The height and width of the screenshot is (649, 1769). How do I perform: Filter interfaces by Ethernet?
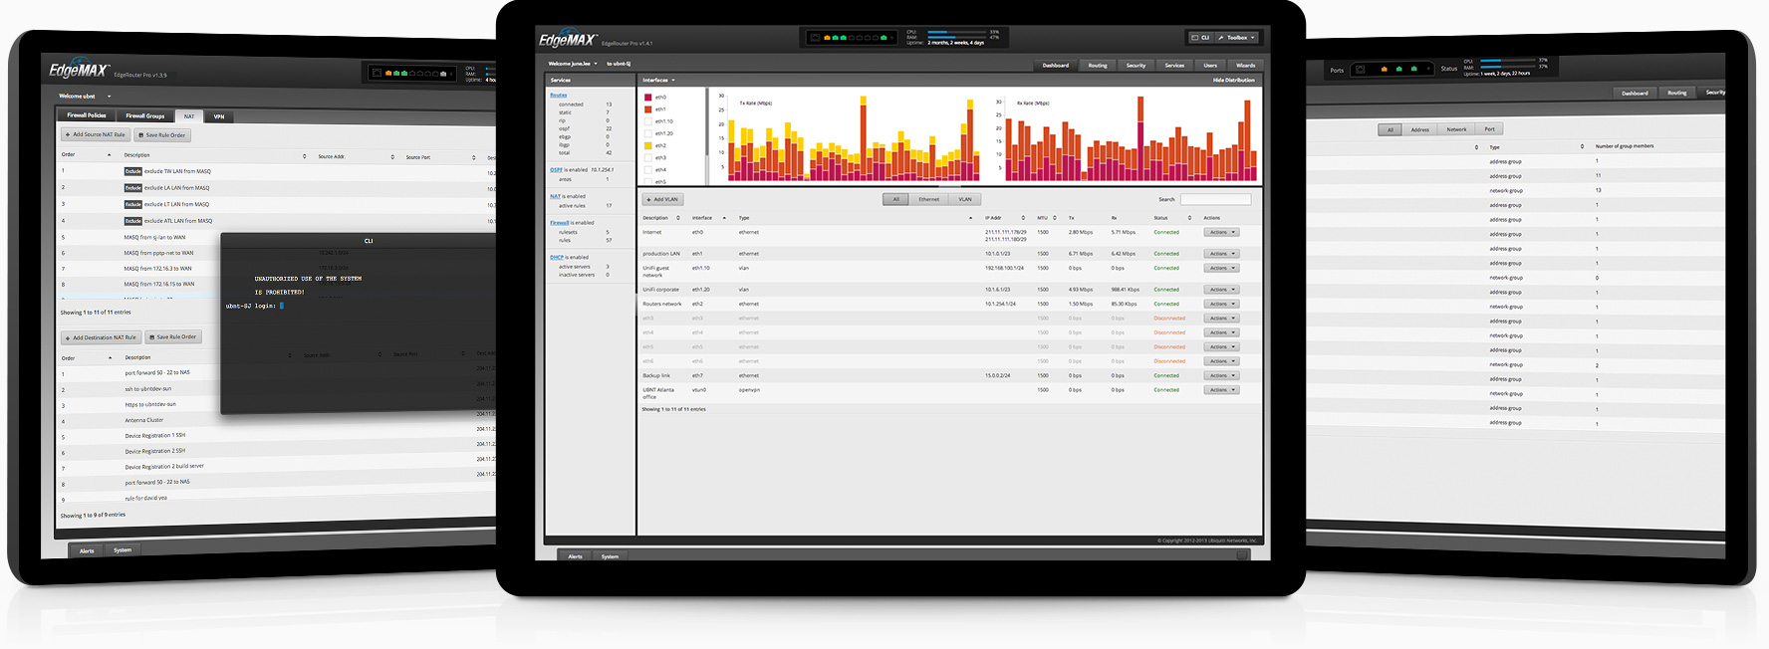(x=928, y=199)
